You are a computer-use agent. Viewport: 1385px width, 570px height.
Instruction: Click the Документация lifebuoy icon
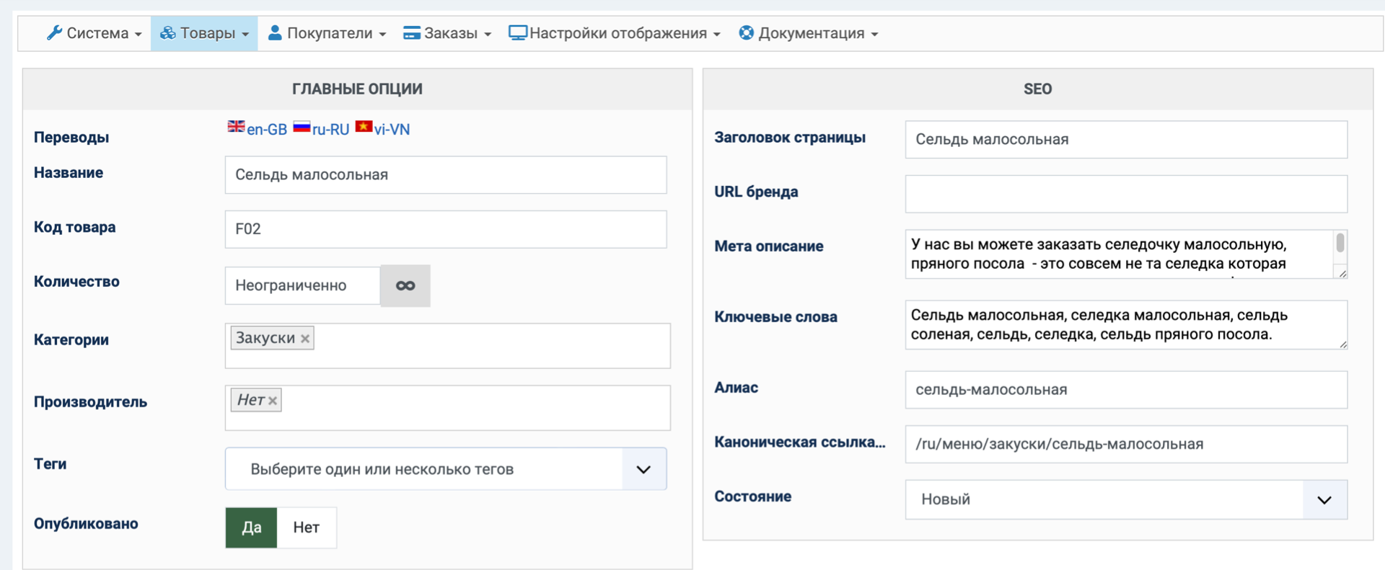tap(746, 33)
